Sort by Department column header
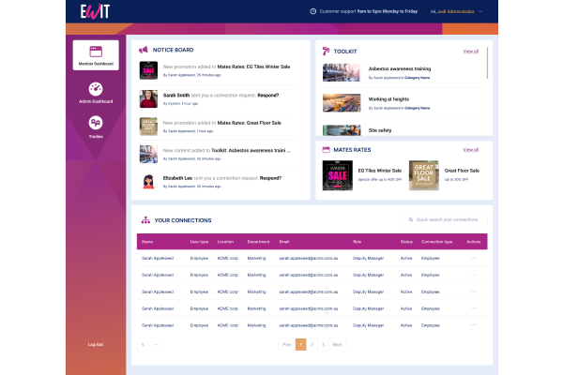 pos(258,242)
